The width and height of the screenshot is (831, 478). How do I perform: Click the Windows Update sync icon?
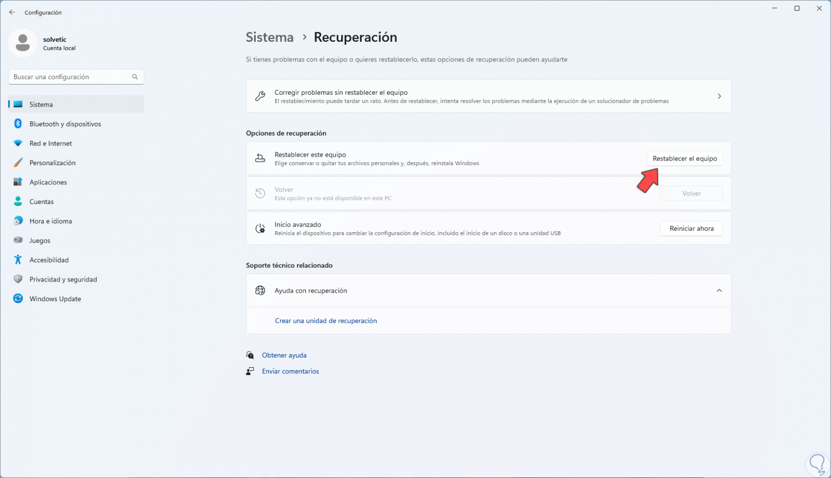coord(18,299)
